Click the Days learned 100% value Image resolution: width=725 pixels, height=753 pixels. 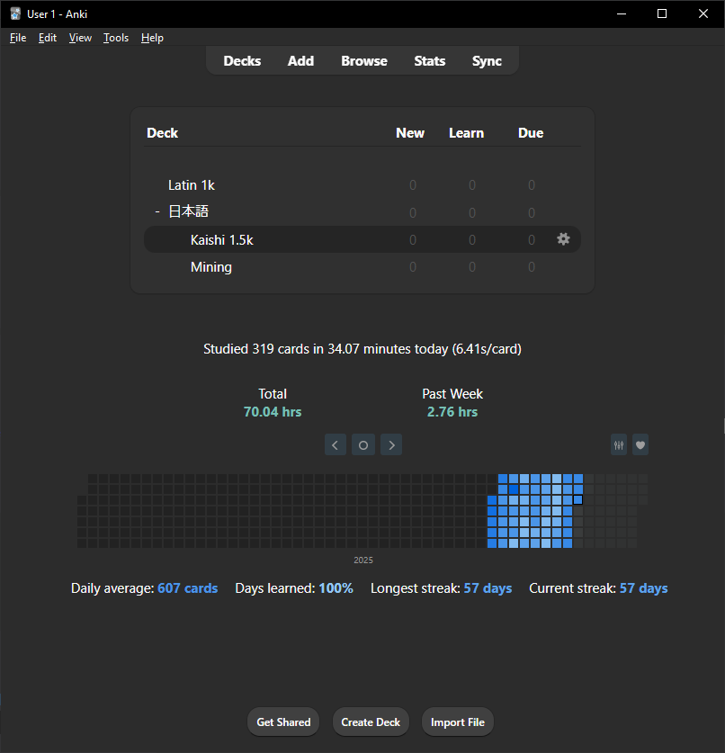pos(336,588)
